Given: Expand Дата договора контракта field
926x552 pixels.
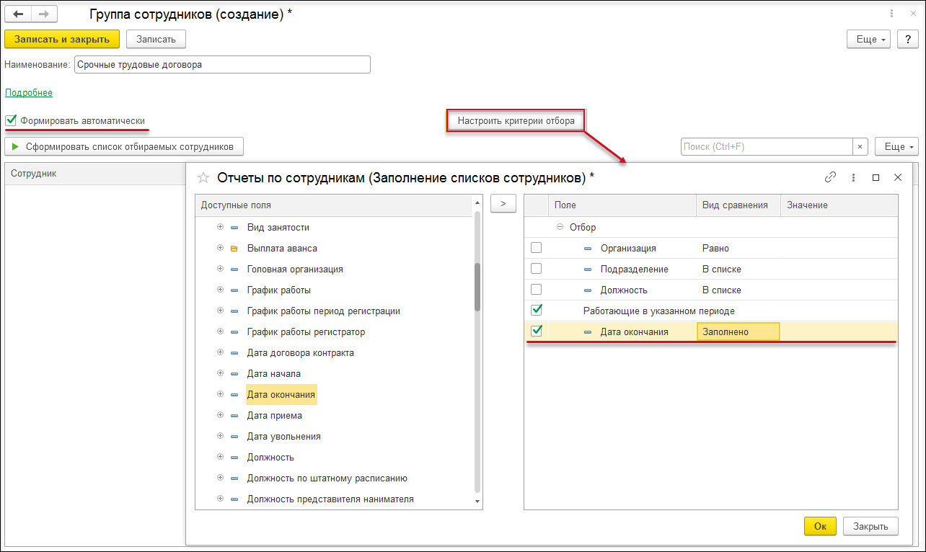Looking at the screenshot, I should point(220,353).
